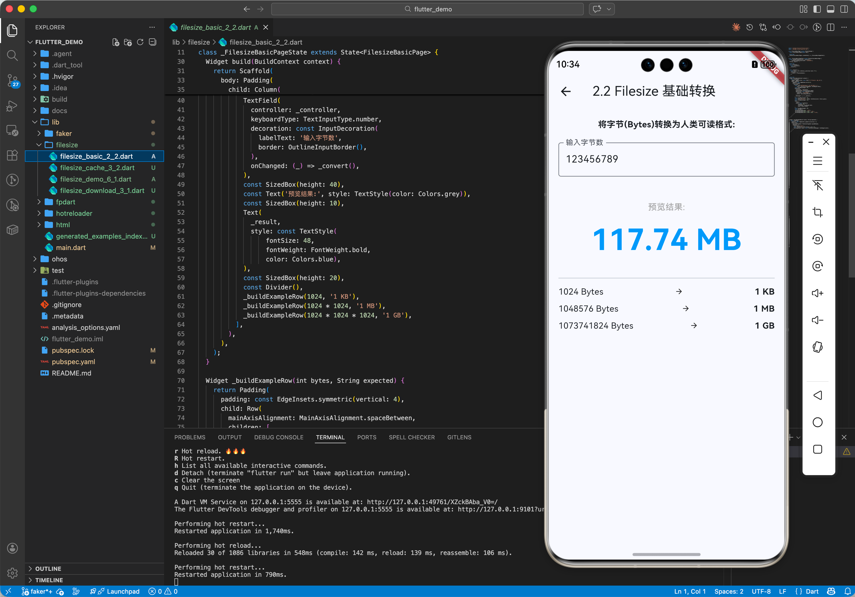Refresh the Explorer file tree
The width and height of the screenshot is (855, 597).
(140, 42)
